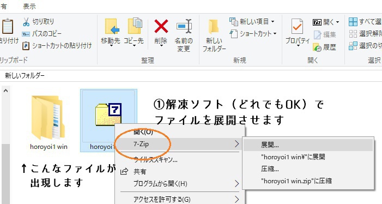Screen dimensions: 382x204
Task: Click the 7z Open (開く) icon
Action: point(317,22)
